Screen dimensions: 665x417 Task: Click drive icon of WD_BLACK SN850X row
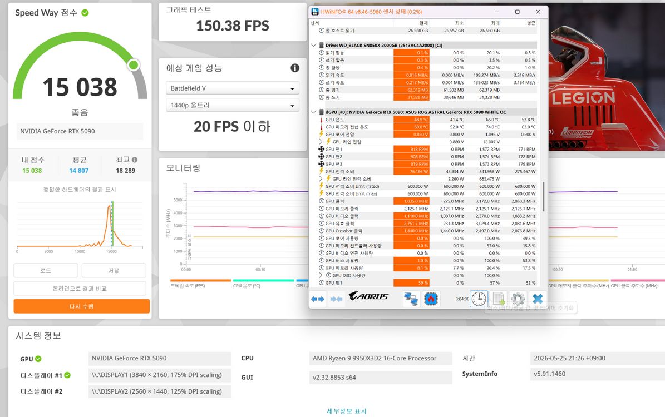pos(322,46)
